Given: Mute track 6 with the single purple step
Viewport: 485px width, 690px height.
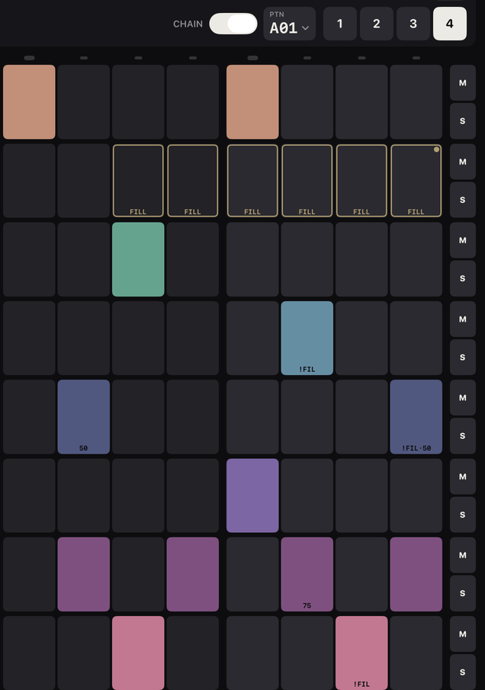Looking at the screenshot, I should [x=463, y=477].
